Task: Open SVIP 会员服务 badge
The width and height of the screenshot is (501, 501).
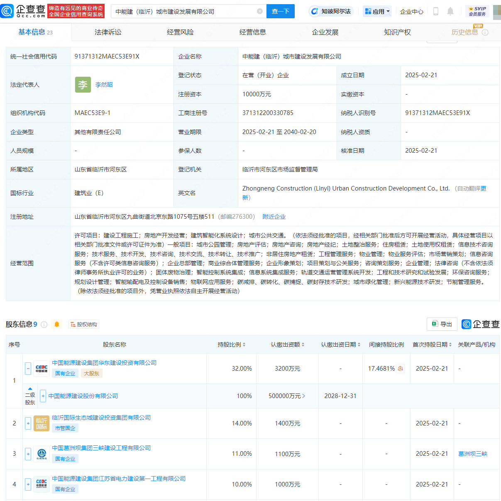Action: (477, 11)
